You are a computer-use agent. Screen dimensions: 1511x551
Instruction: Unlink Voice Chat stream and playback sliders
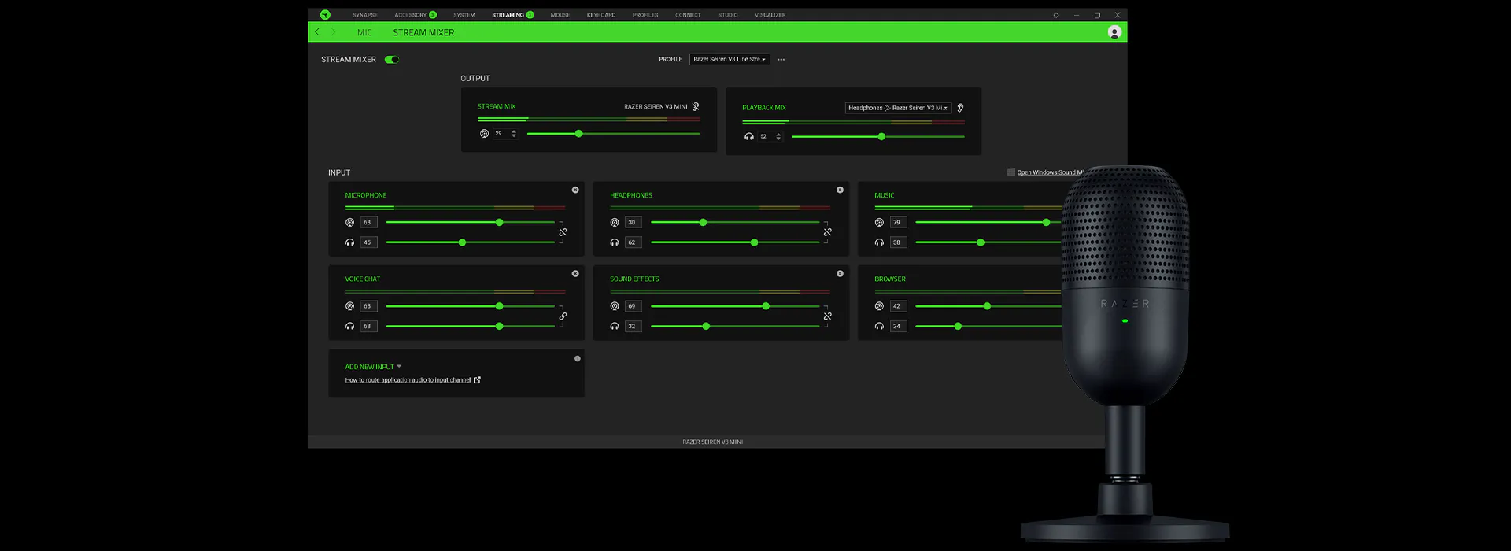click(x=563, y=316)
